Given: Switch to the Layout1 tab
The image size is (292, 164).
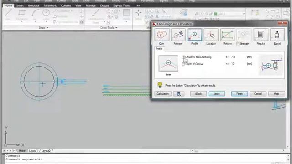Looking at the screenshot, I should 33,151.
